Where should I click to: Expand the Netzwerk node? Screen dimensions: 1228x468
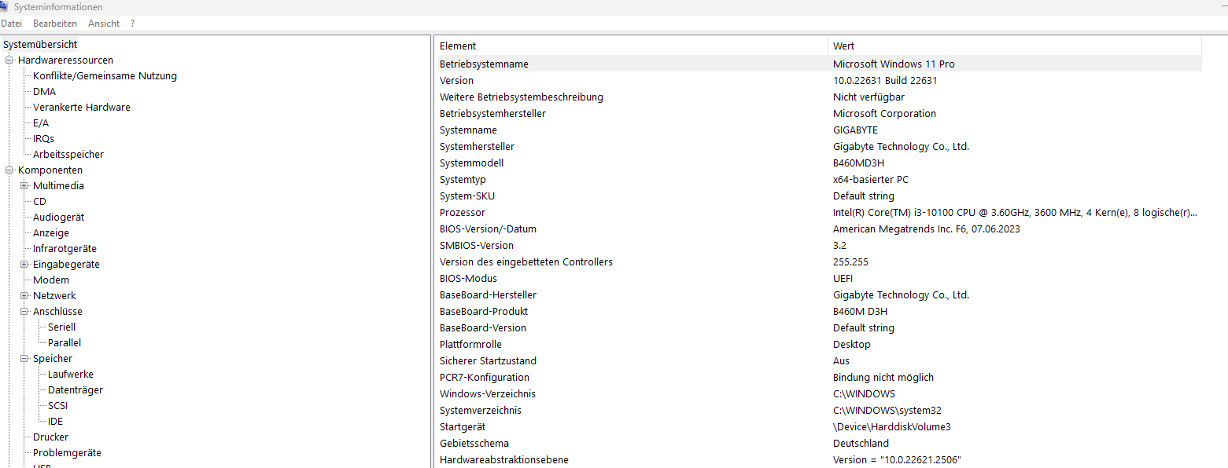(x=24, y=296)
